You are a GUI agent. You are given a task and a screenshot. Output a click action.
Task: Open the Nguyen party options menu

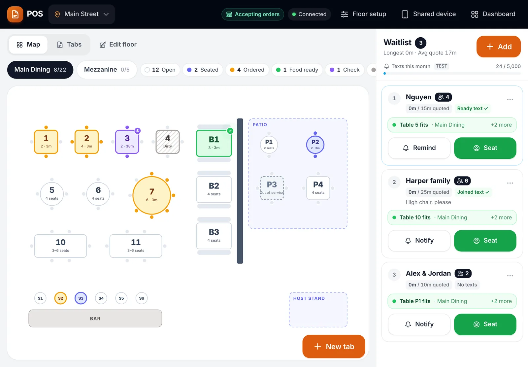pyautogui.click(x=510, y=99)
